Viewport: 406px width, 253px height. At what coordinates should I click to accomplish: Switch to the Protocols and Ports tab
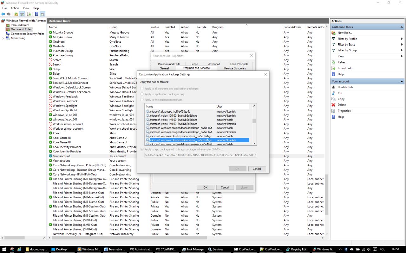tap(169, 64)
